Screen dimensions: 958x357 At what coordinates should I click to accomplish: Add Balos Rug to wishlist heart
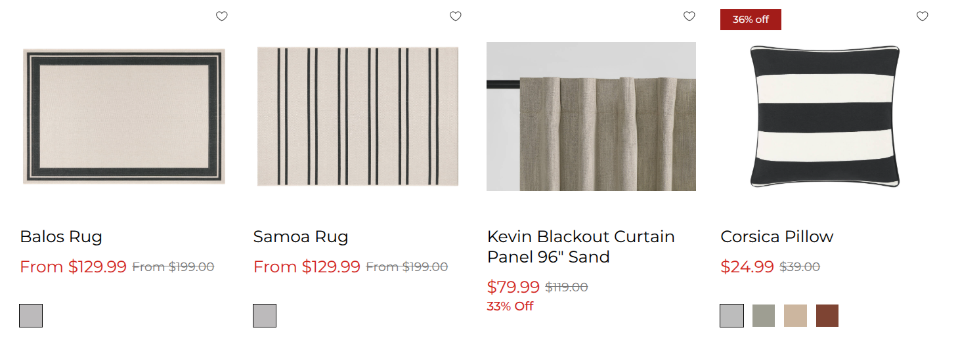pos(222,16)
